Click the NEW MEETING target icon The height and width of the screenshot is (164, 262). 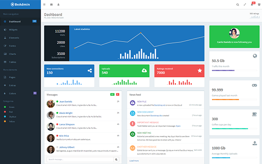(132, 134)
